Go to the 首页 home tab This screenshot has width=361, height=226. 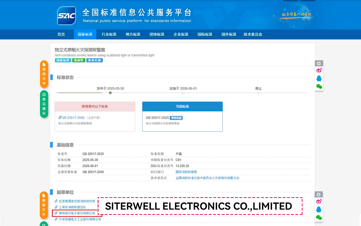click(61, 35)
